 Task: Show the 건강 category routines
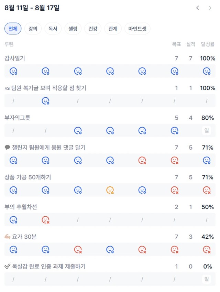pyautogui.click(x=93, y=29)
